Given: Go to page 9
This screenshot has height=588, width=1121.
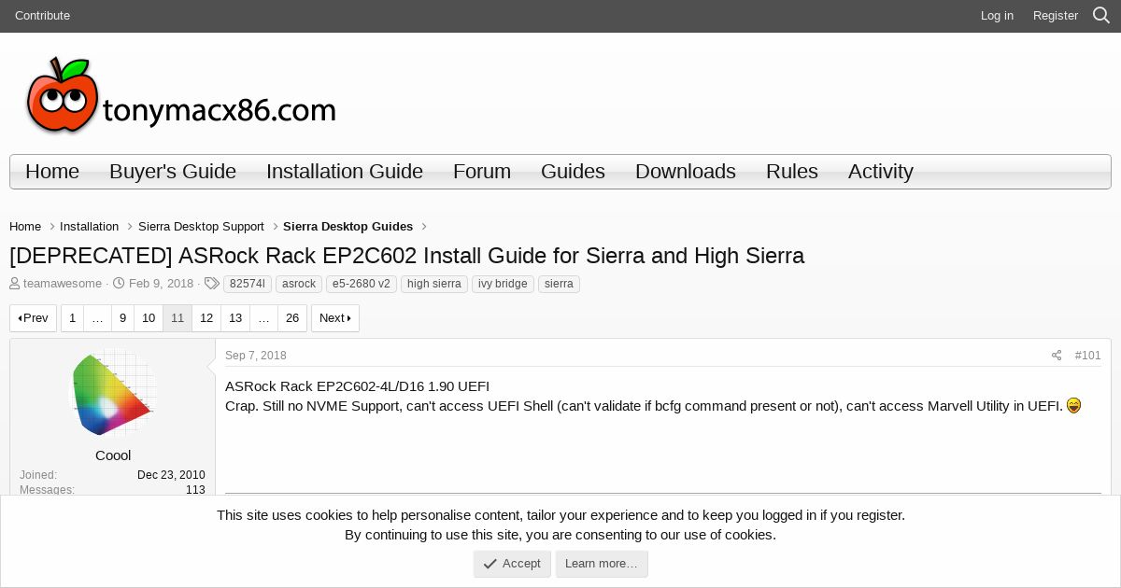Looking at the screenshot, I should tap(122, 318).
